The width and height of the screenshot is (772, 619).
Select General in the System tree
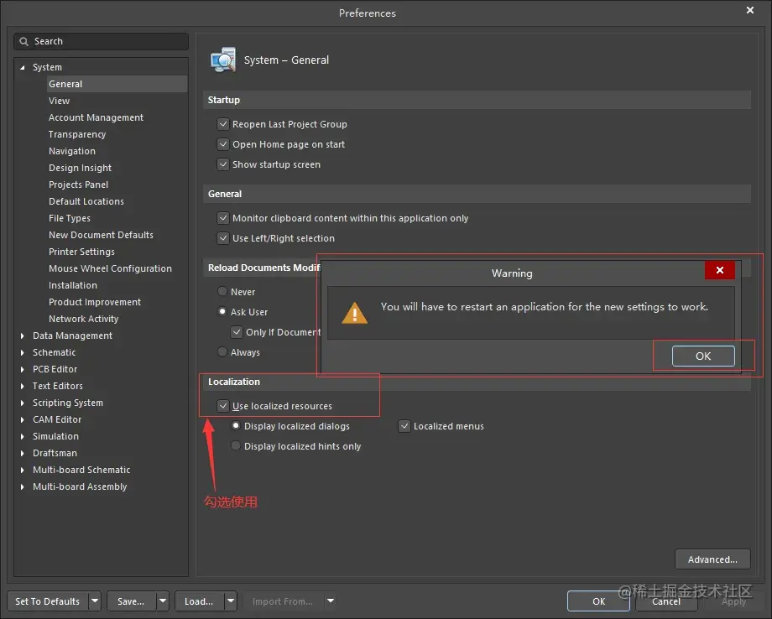[117, 84]
